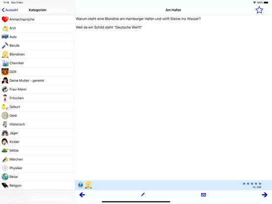272x204 pixels.
Task: Click the joke number Nr. 596
Action: tap(257, 187)
